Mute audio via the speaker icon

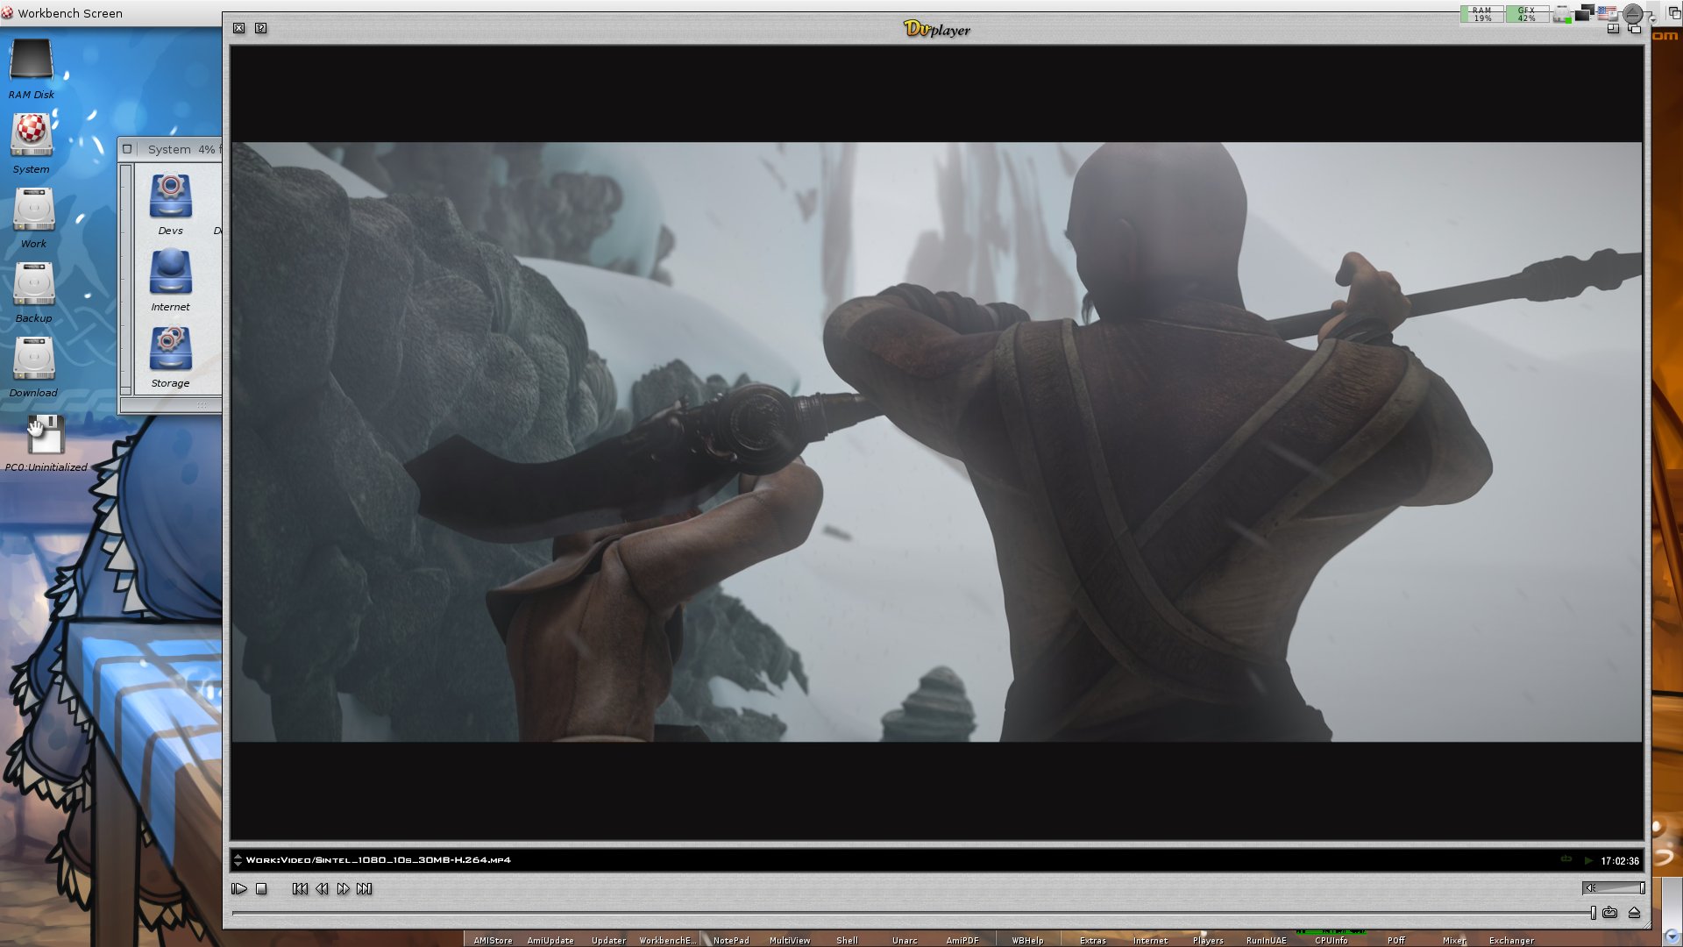(x=1590, y=888)
